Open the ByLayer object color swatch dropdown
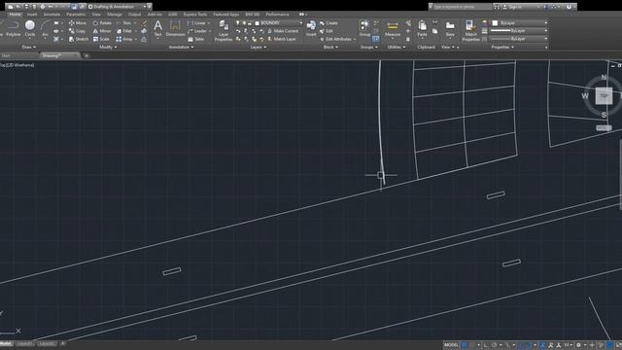Image resolution: width=622 pixels, height=350 pixels. pos(518,23)
